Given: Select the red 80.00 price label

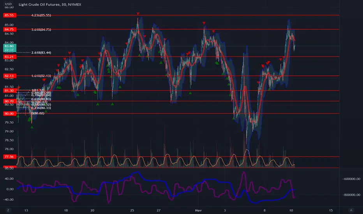Looking at the screenshot, I should tap(9, 114).
